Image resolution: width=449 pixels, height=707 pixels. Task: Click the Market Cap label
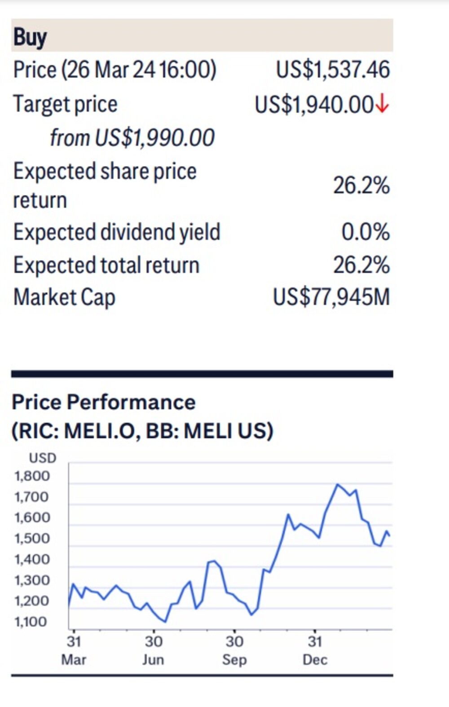pos(64,297)
